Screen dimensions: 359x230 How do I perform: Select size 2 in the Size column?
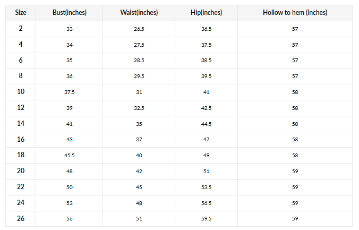21,28
